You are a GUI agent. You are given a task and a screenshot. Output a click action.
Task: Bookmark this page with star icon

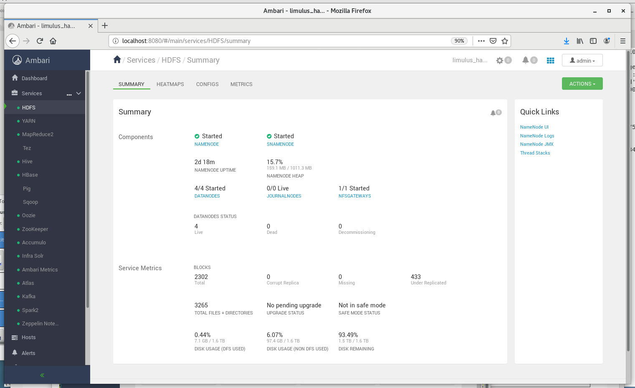(505, 41)
